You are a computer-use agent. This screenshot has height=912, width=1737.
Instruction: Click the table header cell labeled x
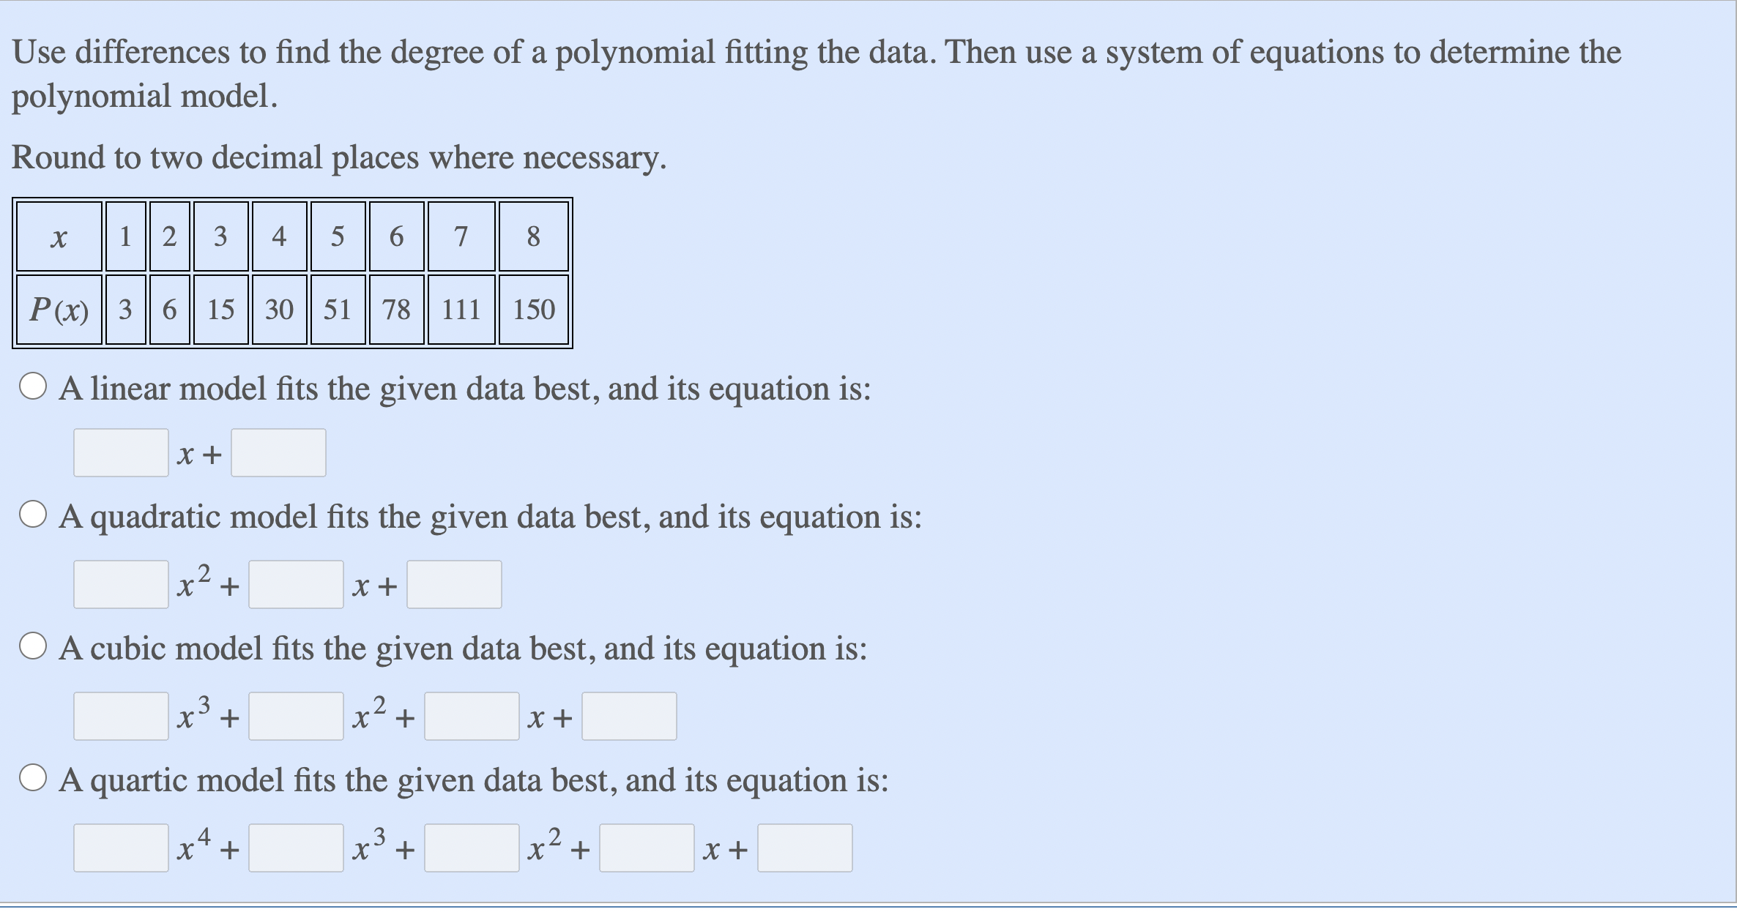click(x=59, y=236)
